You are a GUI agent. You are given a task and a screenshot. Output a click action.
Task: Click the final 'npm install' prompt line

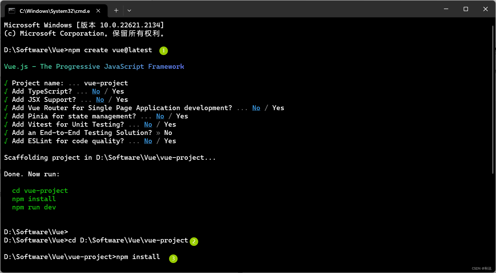(x=82, y=257)
